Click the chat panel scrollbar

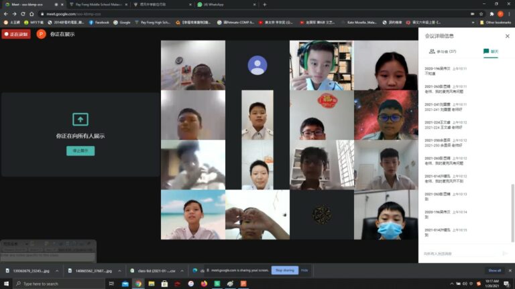[x=512, y=213]
